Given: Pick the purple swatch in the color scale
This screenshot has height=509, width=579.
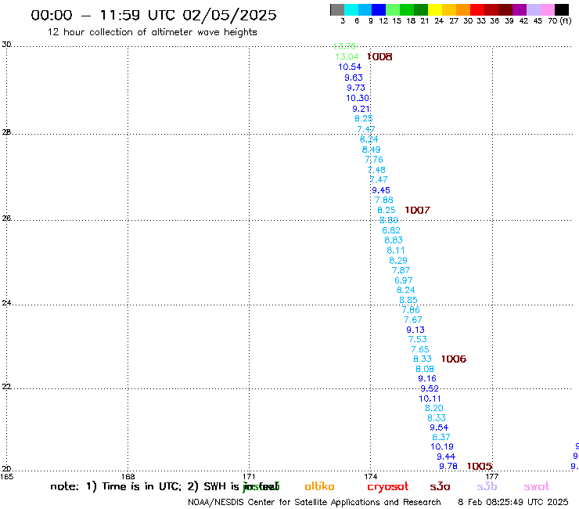Looking at the screenshot, I should (520, 9).
